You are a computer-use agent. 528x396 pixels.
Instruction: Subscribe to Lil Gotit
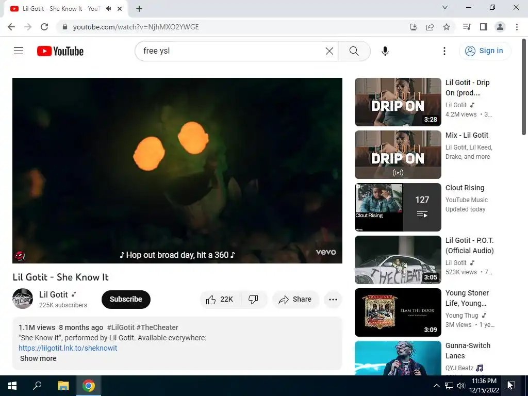[126, 299]
